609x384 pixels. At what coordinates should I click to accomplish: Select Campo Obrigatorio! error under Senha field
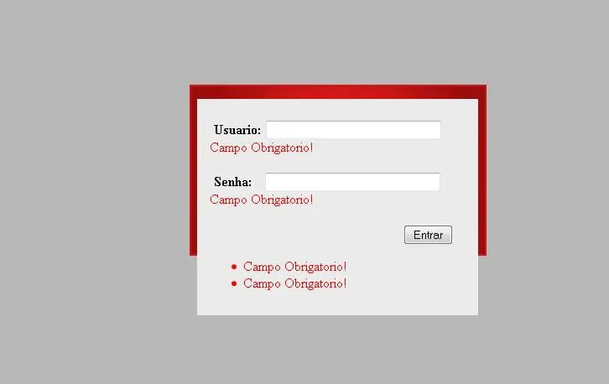coord(262,200)
